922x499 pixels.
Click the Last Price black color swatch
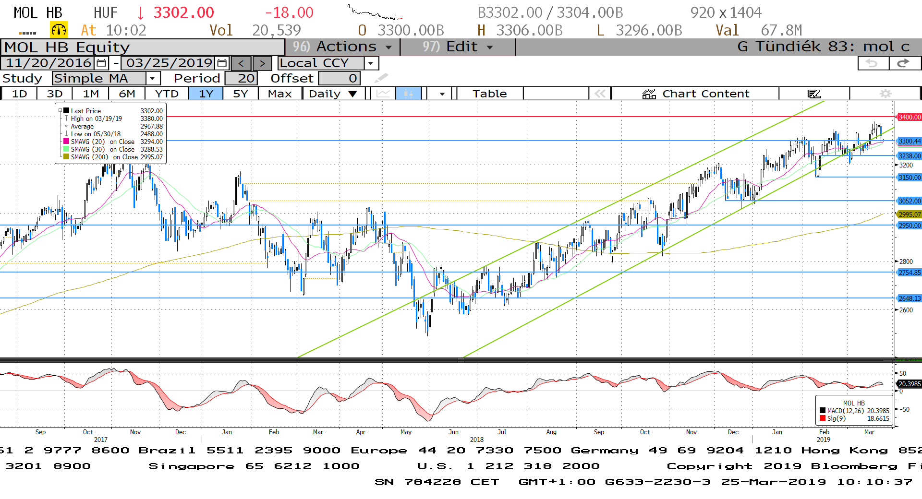click(66, 110)
